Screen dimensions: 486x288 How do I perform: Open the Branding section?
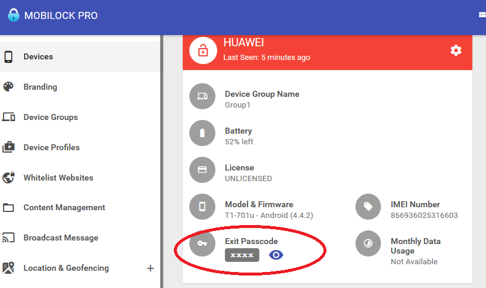pos(80,87)
